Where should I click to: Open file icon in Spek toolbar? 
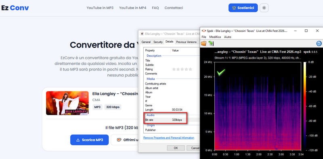click(203, 43)
